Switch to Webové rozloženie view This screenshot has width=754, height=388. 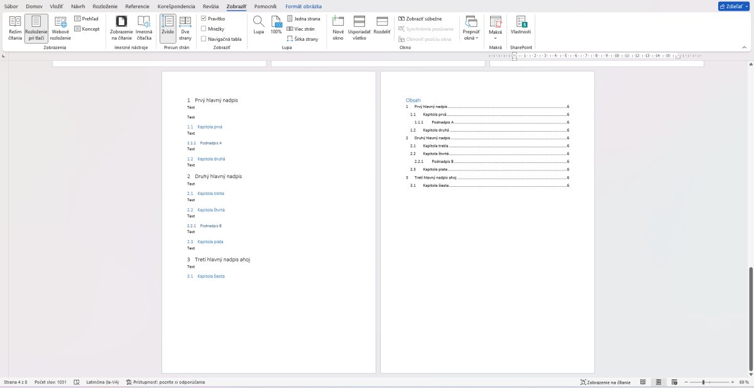[60, 29]
